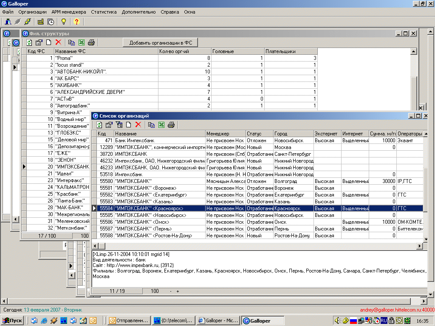The height and width of the screenshot is (326, 435).
Task: Delete record with red X in Фил. структуры
Action: 58,42
